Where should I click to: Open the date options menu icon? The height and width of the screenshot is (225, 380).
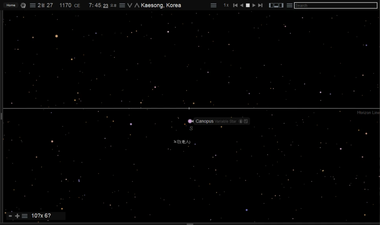coord(33,5)
